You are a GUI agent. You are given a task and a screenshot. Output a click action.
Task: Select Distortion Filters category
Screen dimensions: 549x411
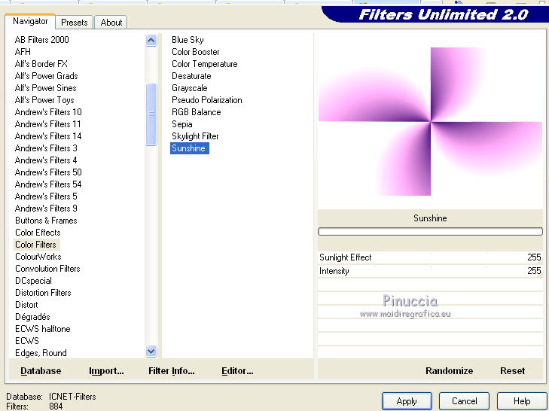point(43,293)
